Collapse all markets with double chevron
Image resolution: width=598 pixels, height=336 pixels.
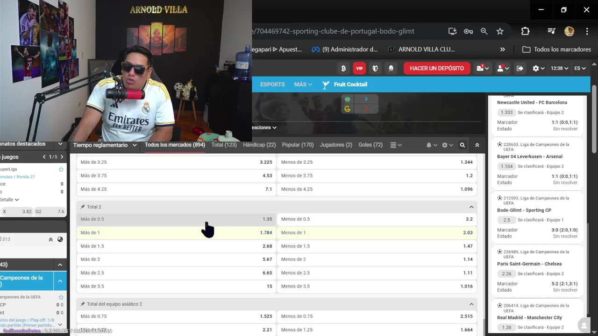coord(477,145)
